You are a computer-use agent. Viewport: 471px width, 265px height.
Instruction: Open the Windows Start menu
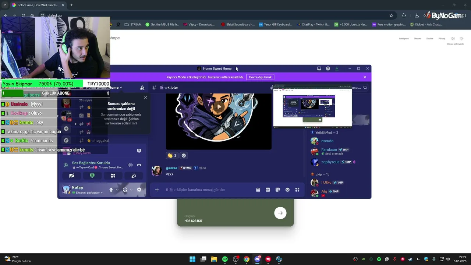192,259
